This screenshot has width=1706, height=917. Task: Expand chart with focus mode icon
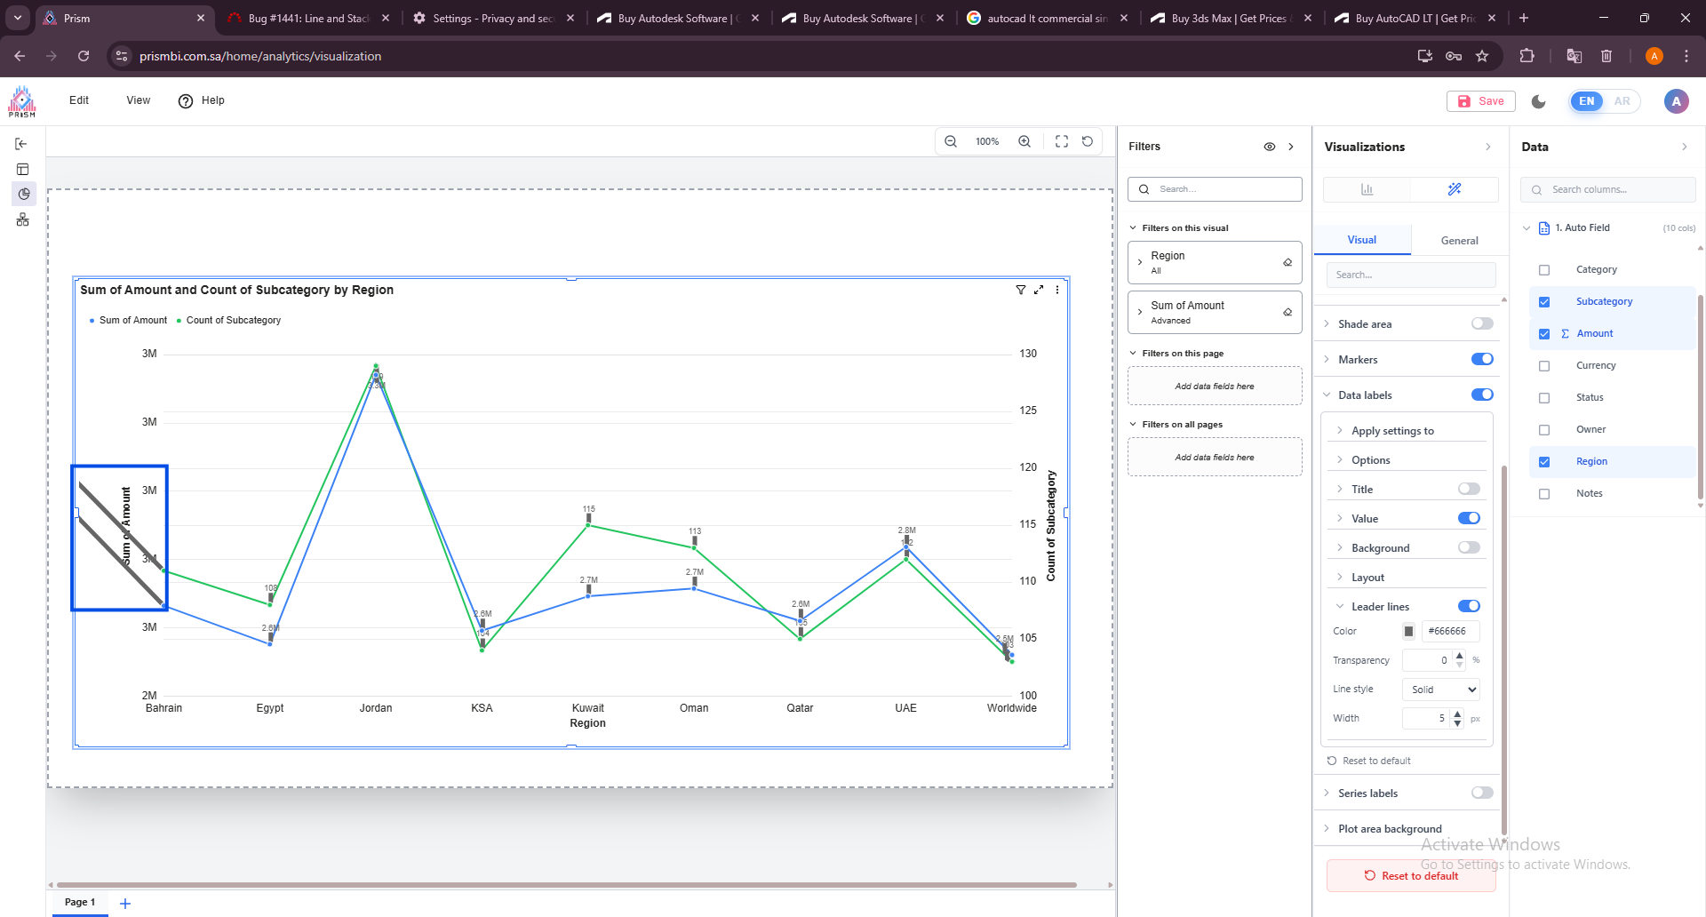[x=1039, y=290]
